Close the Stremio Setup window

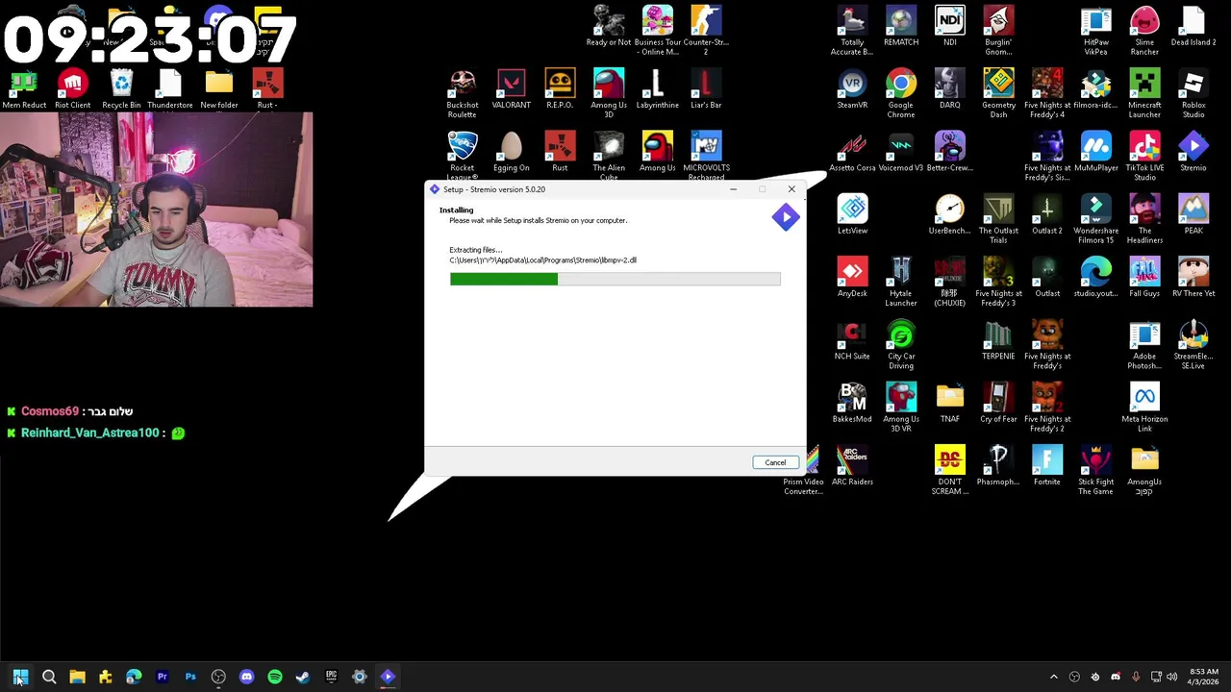pos(791,189)
